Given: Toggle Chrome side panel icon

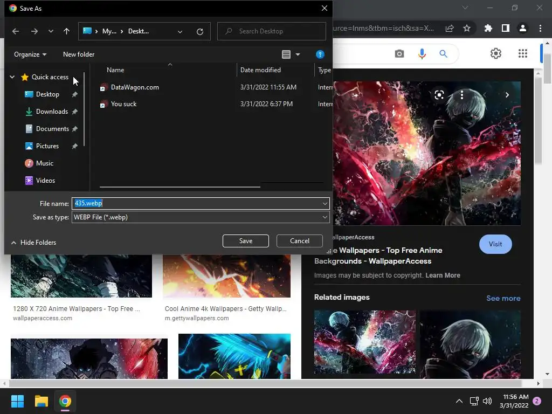Looking at the screenshot, I should click(x=506, y=28).
